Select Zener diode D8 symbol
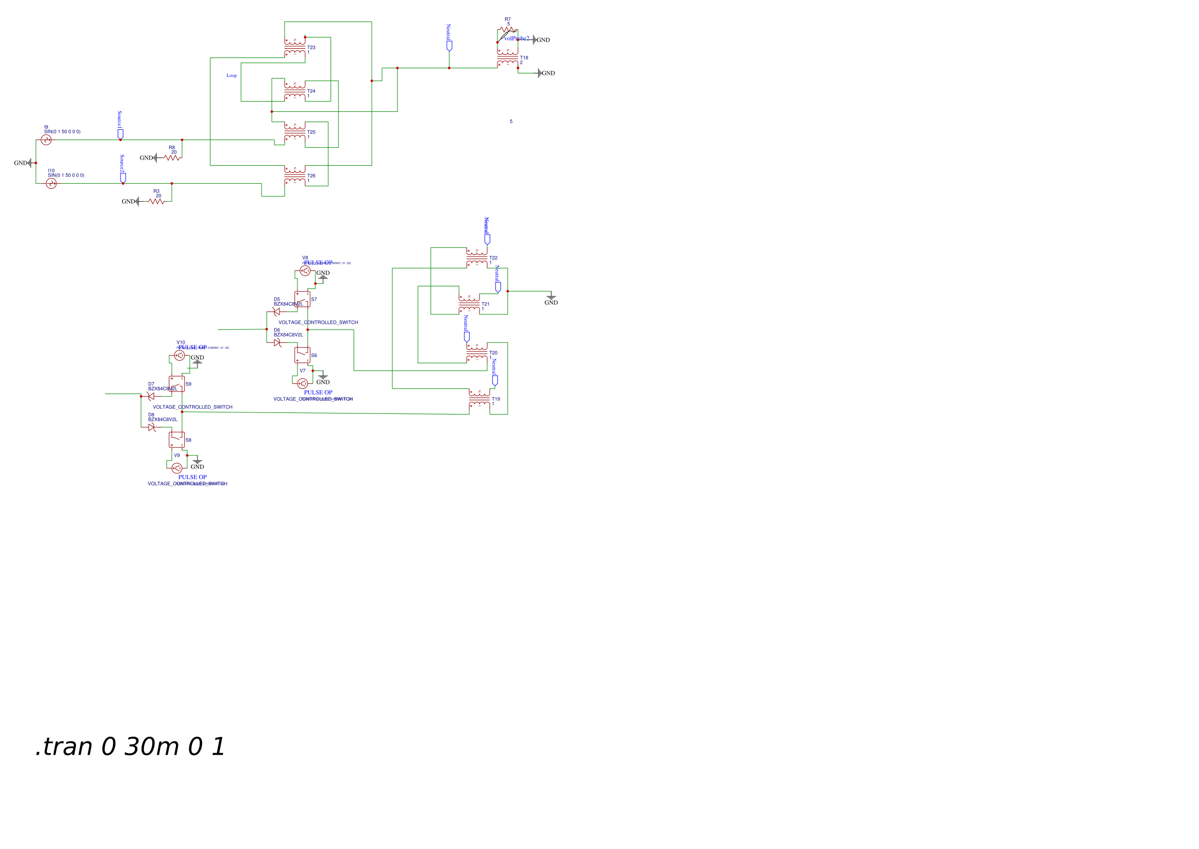The image size is (1199, 849). tap(152, 427)
